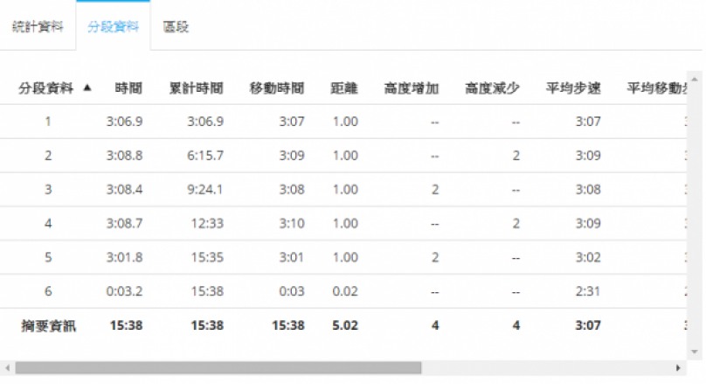The height and width of the screenshot is (384, 706).
Task: Click the horizontal scrollbar thumb
Action: point(218,368)
